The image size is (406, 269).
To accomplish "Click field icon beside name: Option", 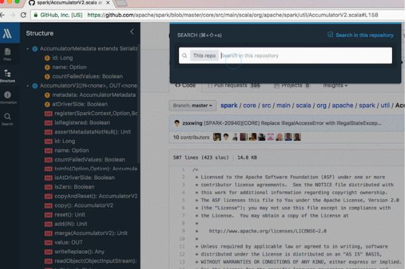I will (x=47, y=67).
